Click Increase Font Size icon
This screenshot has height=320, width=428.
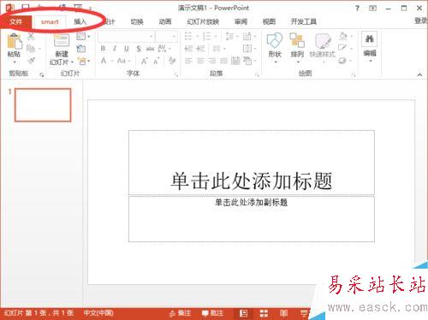pos(145,61)
